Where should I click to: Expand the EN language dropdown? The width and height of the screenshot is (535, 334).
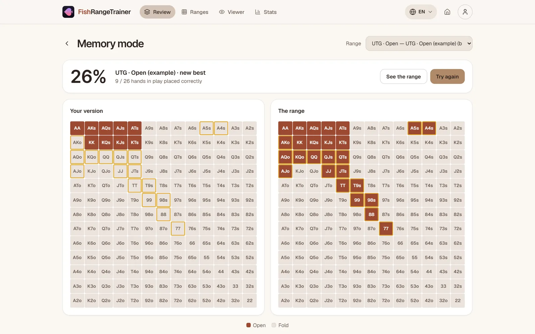coord(421,12)
